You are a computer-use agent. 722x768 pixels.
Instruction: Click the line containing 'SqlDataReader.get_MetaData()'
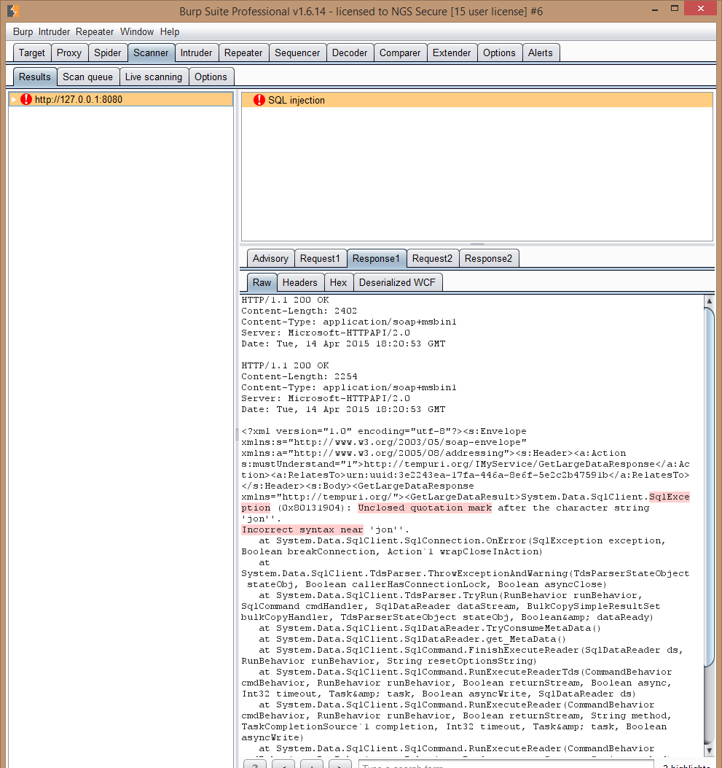[412, 639]
